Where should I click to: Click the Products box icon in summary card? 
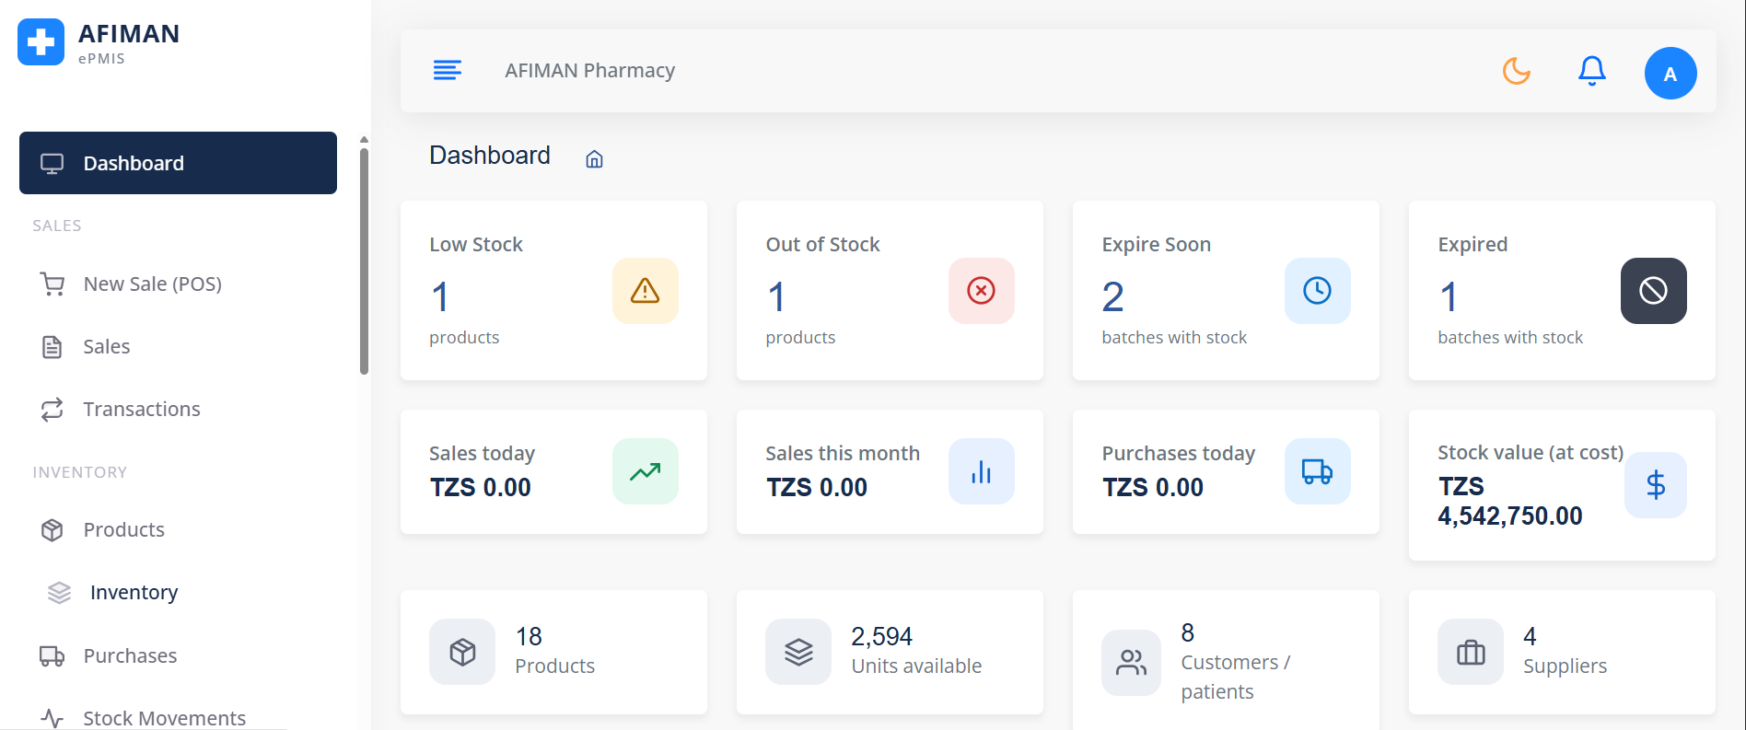coord(462,652)
